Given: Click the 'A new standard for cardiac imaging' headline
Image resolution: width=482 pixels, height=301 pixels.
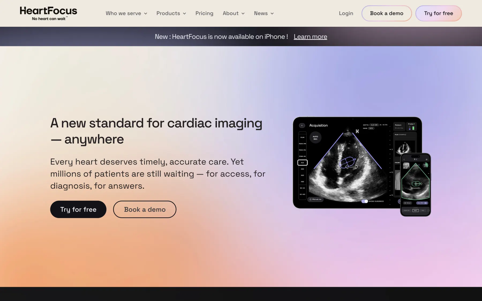Looking at the screenshot, I should coord(156,131).
